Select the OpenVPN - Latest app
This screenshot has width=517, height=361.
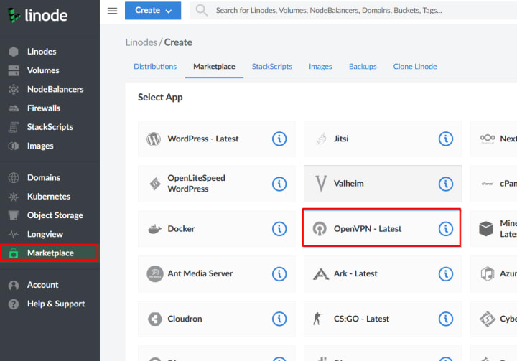pos(382,228)
